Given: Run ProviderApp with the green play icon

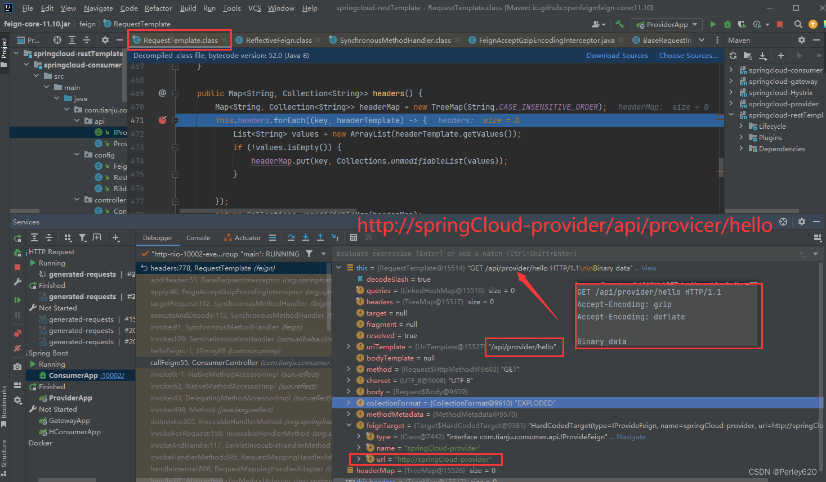Looking at the screenshot, I should tap(713, 24).
